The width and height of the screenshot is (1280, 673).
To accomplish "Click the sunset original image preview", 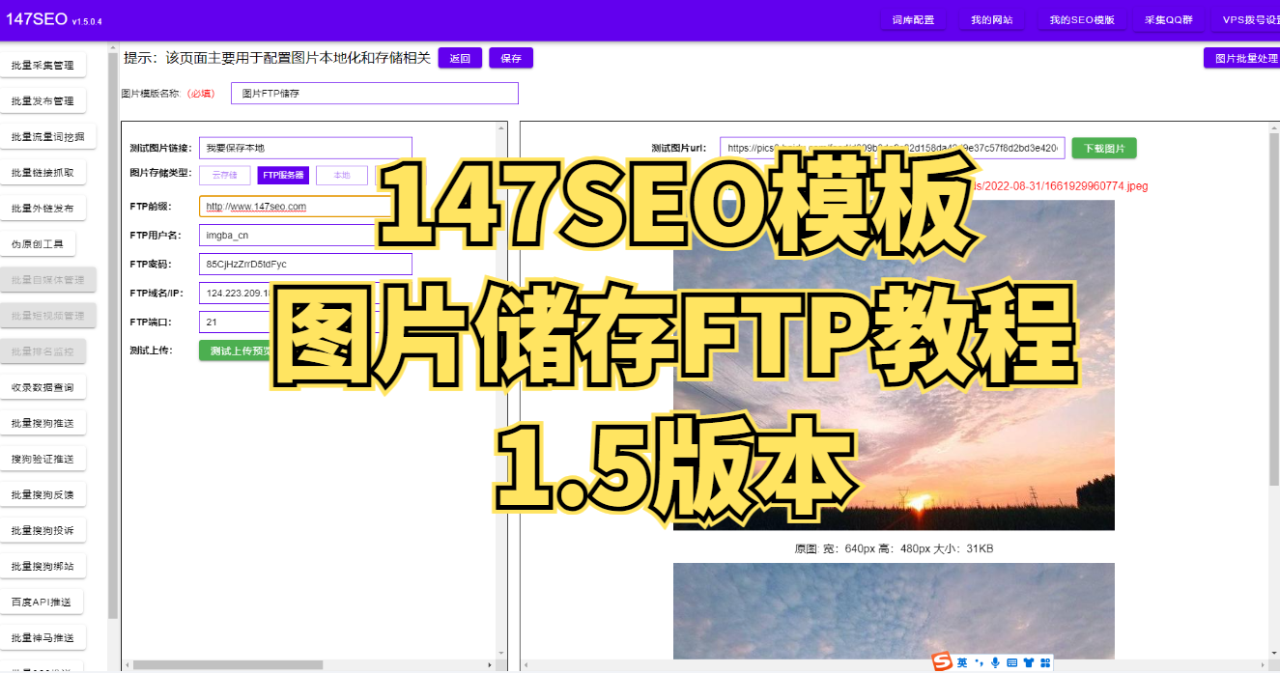I will coord(894,365).
